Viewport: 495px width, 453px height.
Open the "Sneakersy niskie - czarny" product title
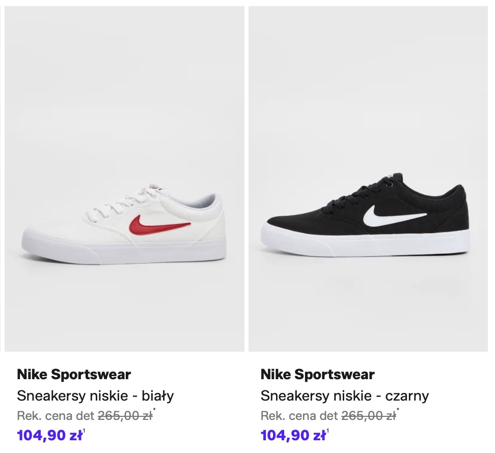click(344, 395)
